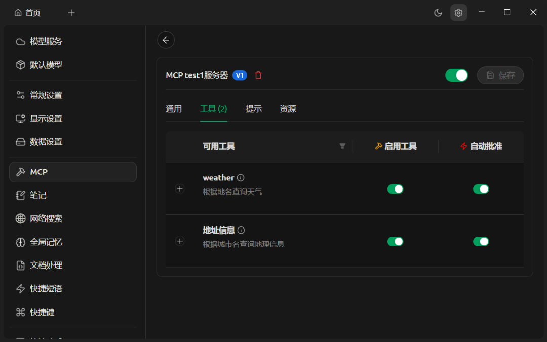The image size is (547, 342).
Task: Add a new tab with the plus button
Action: 71,12
